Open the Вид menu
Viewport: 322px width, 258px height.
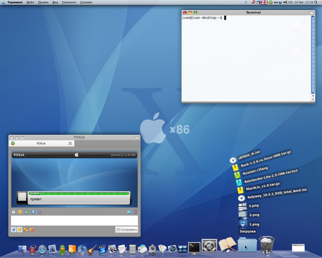55,2
